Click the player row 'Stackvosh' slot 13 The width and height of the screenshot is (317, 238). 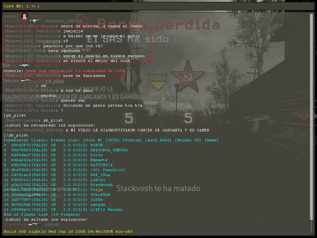pos(58,185)
